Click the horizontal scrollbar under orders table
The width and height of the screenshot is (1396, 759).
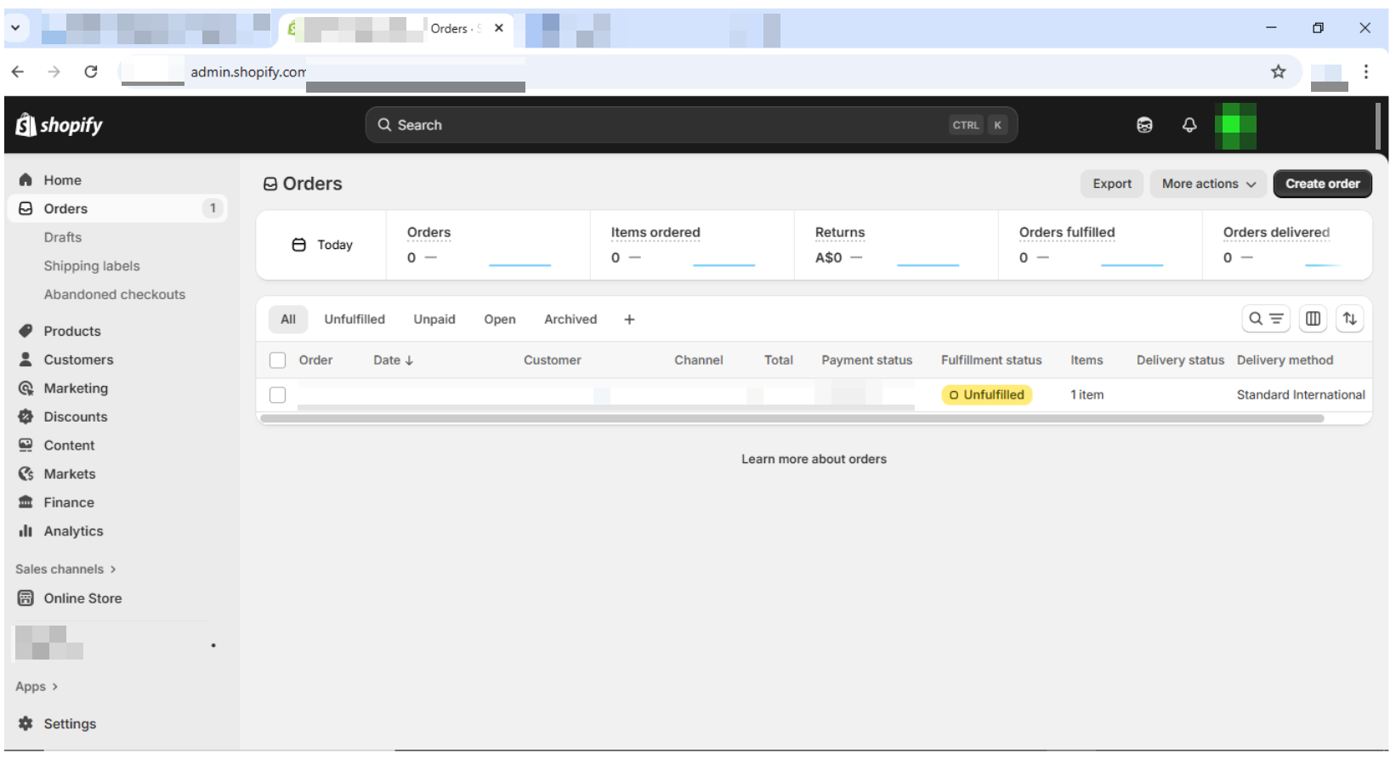(791, 418)
